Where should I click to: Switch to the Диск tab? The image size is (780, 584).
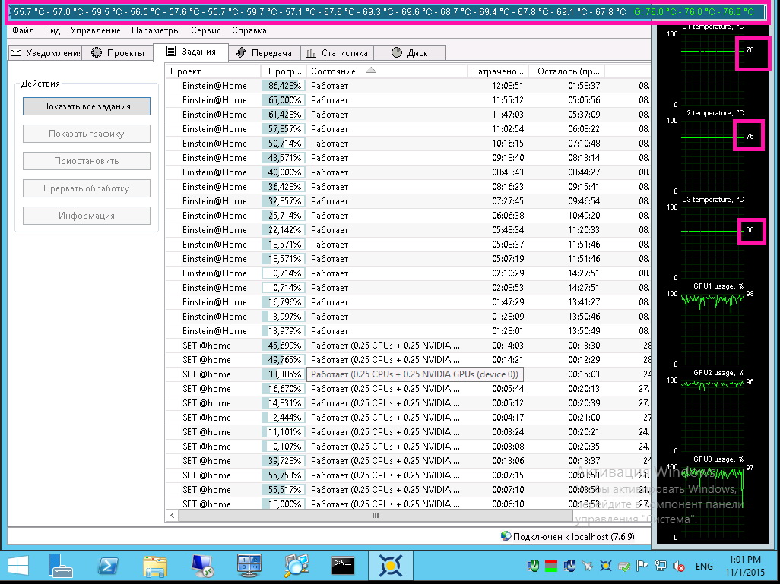pyautogui.click(x=410, y=52)
